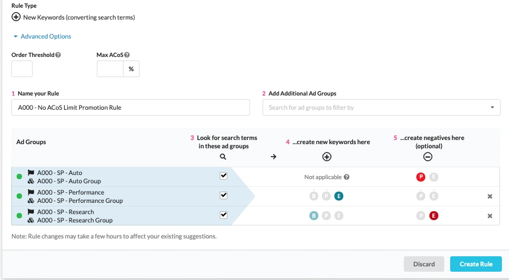Remove the Research Group row with X

point(490,216)
